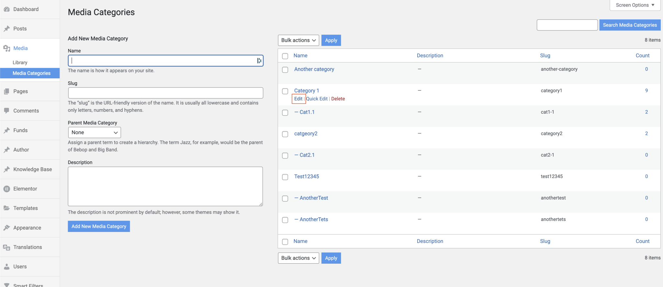Click the Dashboard gauge icon in sidebar

coord(6,9)
